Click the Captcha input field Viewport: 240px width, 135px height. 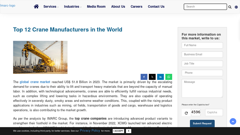point(214,112)
